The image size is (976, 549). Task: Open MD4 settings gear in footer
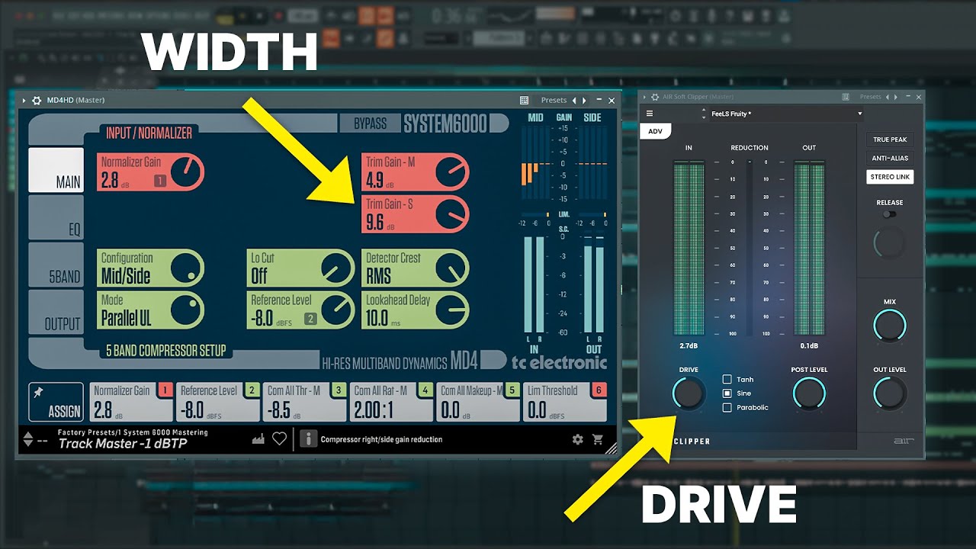[578, 439]
